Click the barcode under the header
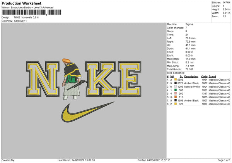This screenshot has height=163, width=232. pos(32,12)
